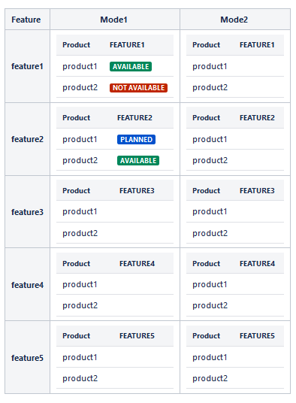The image size is (296, 403).
Task: Select the feature4 row label
Action: click(27, 285)
